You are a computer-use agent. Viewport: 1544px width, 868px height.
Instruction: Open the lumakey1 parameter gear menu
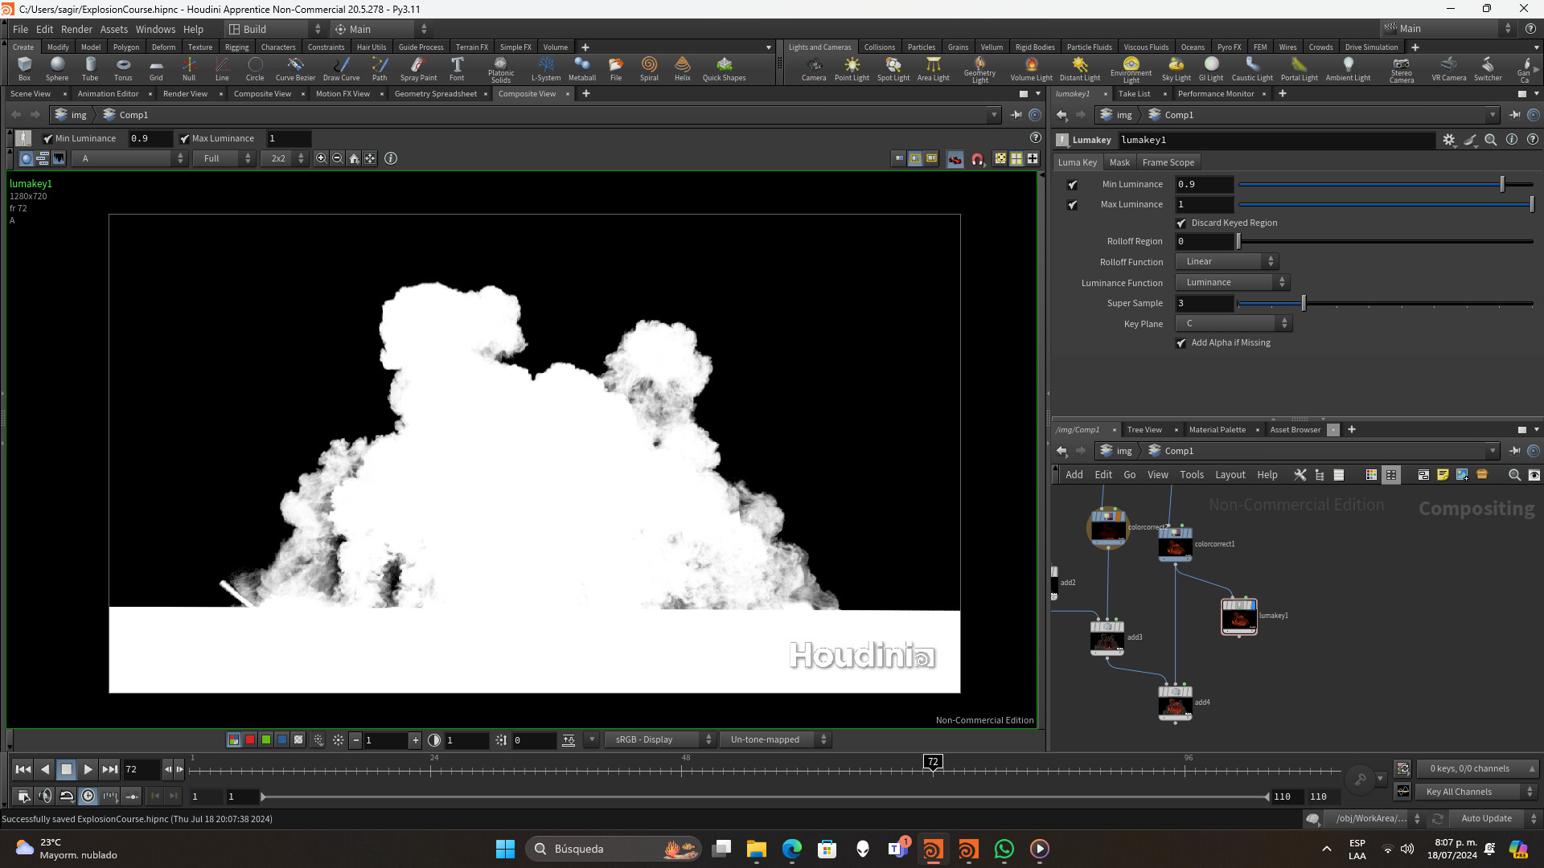pyautogui.click(x=1448, y=140)
